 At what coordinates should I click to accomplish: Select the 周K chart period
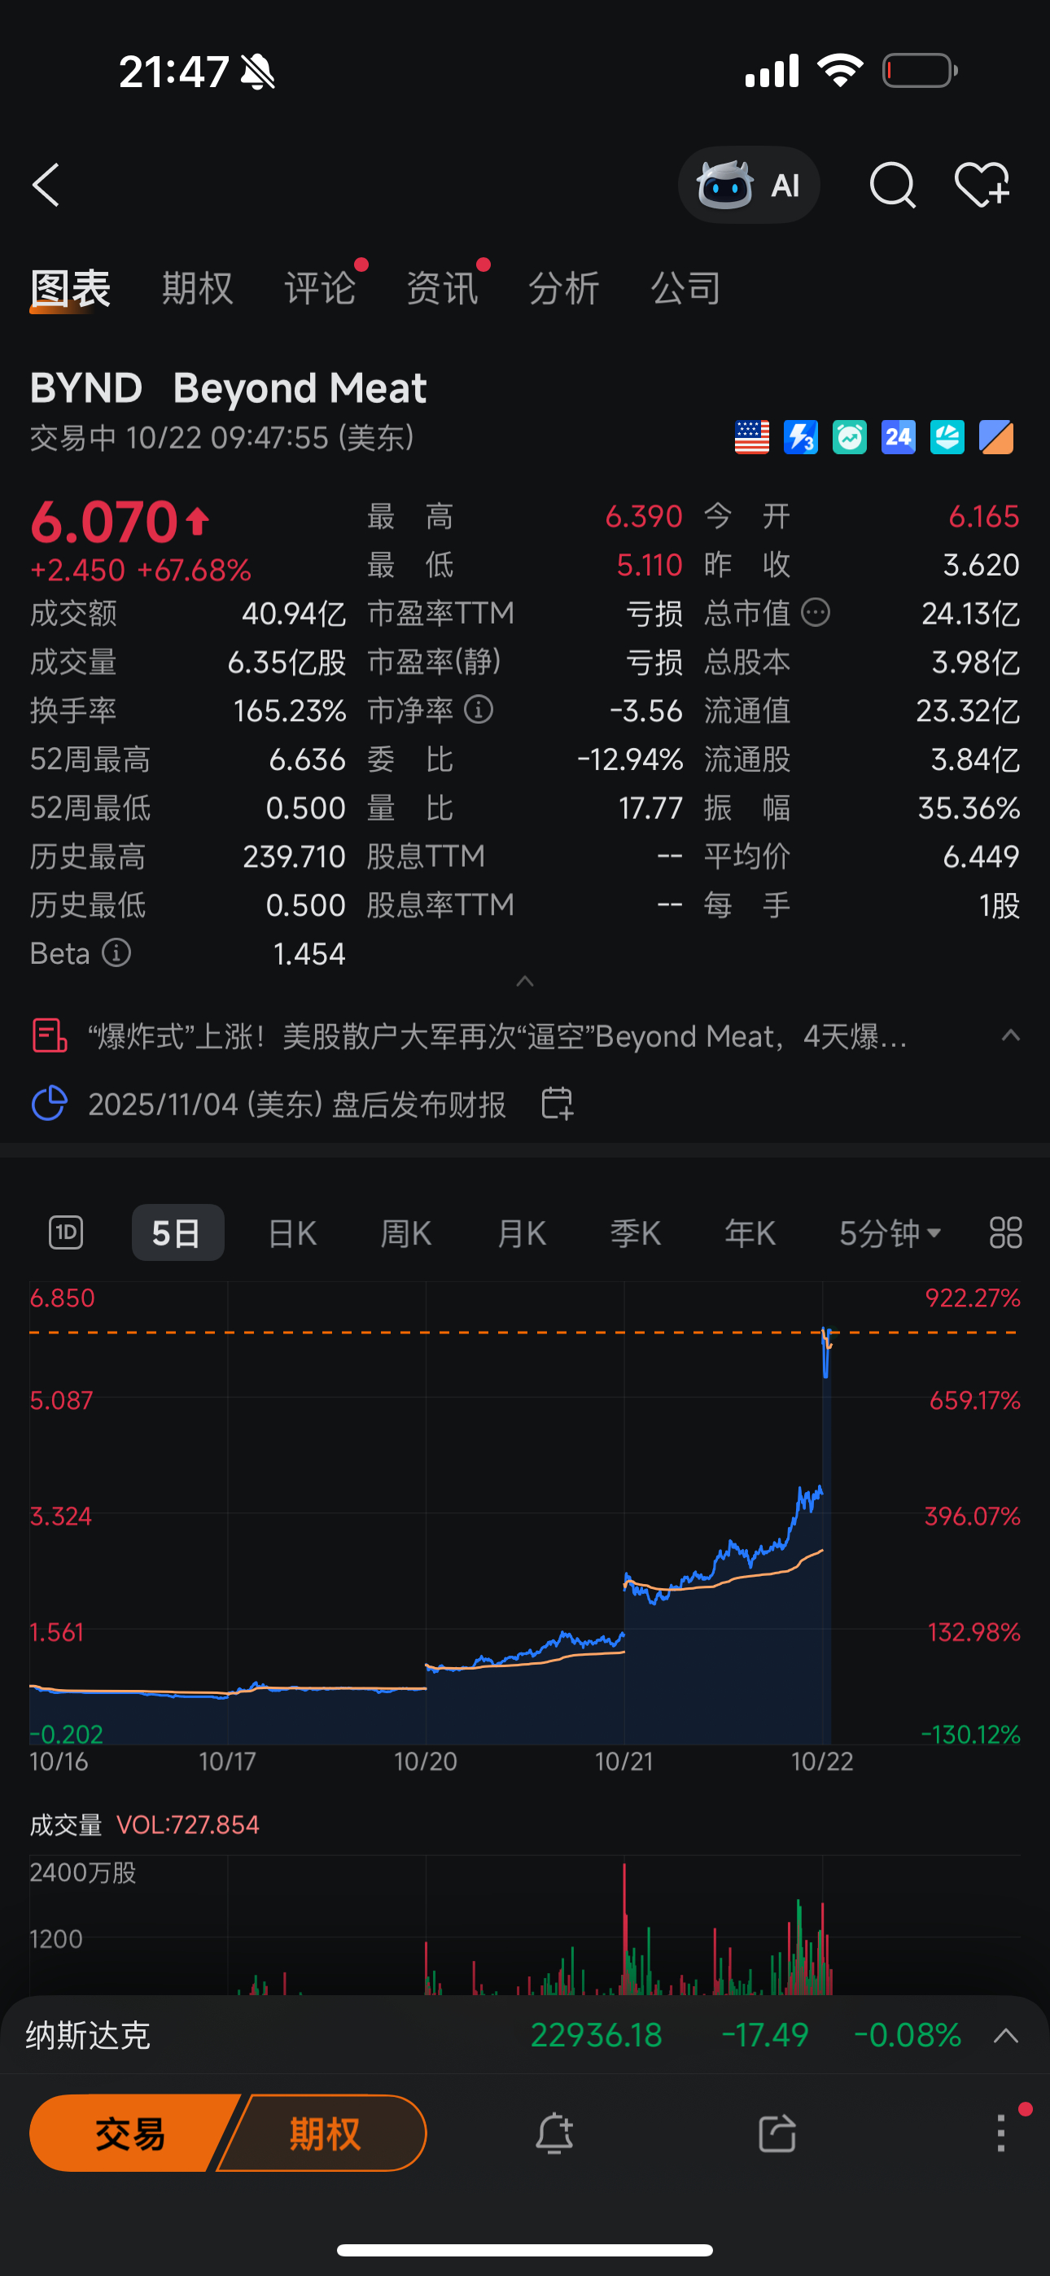click(x=406, y=1232)
